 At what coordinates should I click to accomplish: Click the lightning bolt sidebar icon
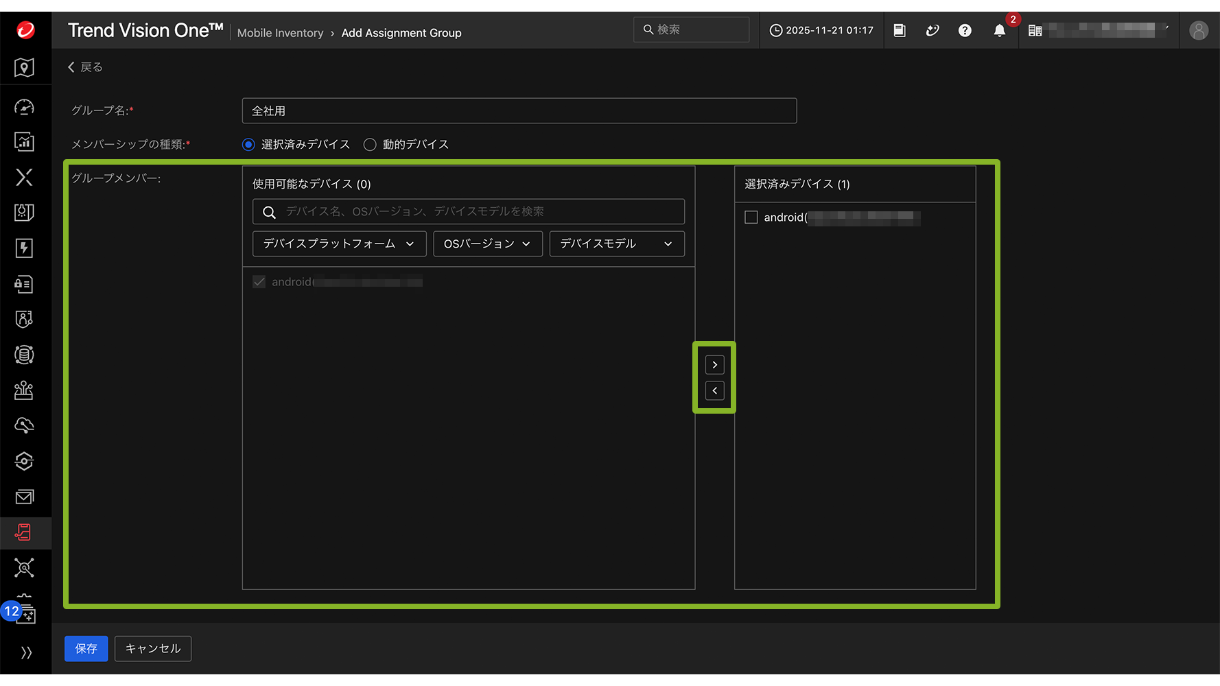(x=25, y=248)
